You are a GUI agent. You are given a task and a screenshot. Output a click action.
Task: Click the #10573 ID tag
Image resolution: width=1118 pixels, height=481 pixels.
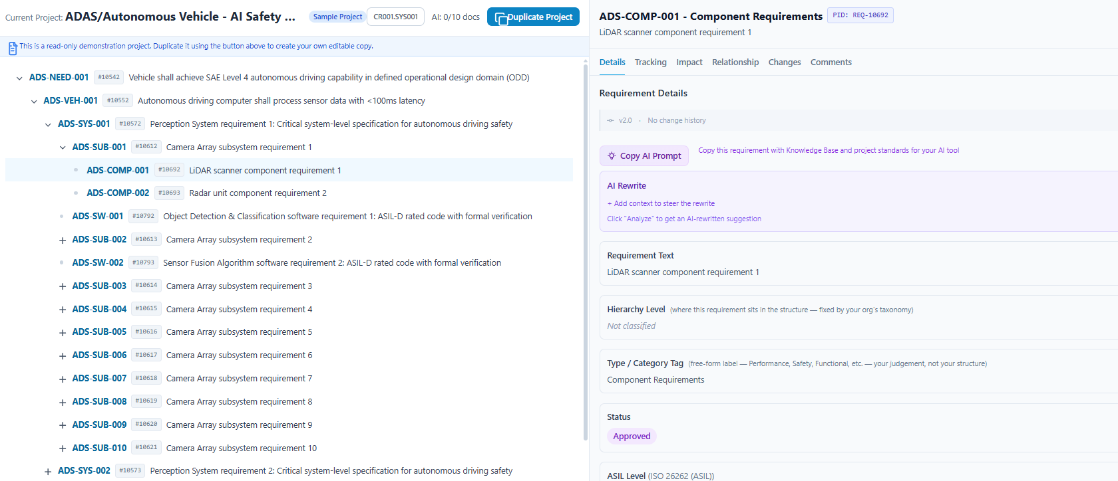click(x=130, y=470)
